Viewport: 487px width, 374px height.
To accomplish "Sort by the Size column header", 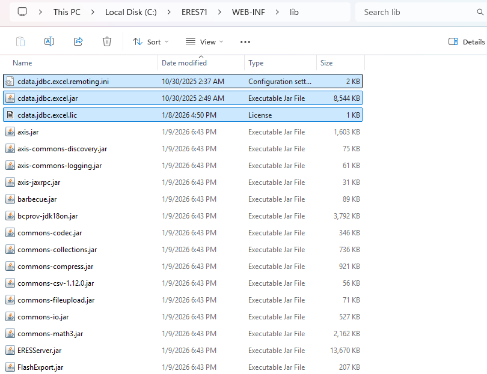I will (x=326, y=63).
